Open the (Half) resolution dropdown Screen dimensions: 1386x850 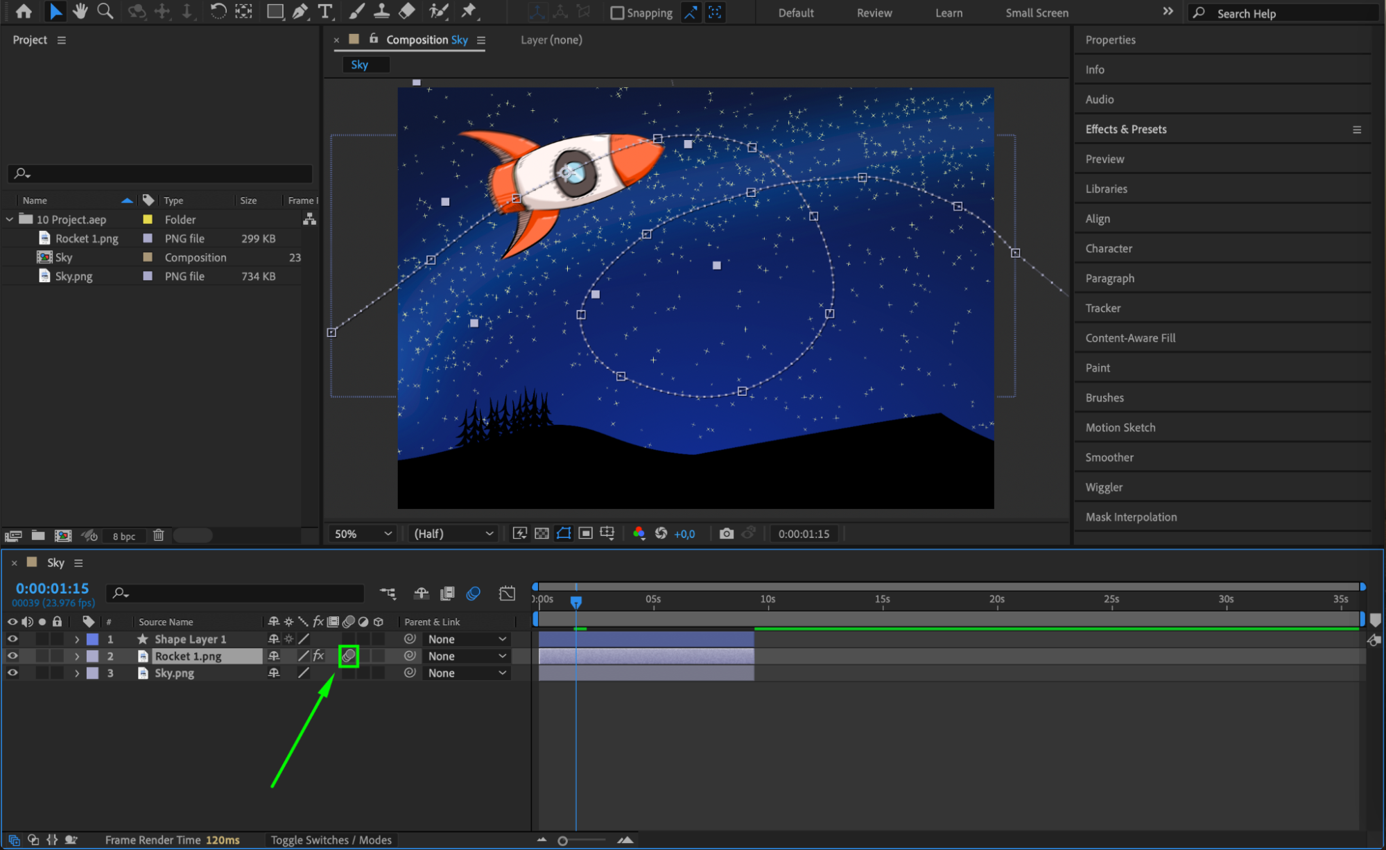(x=453, y=533)
